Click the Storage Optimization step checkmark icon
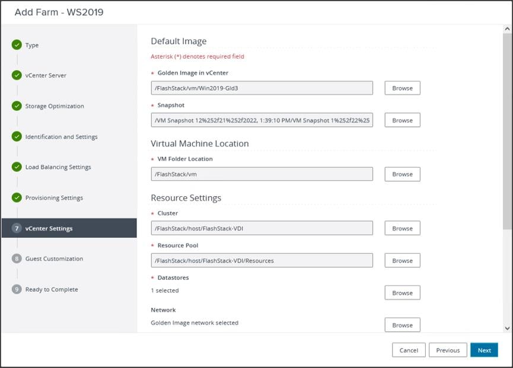This screenshot has width=513, height=368. click(17, 106)
